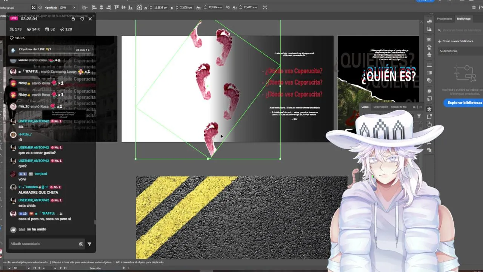The image size is (483, 272).
Task: Click the Y position stepper arrows
Action: [177, 8]
